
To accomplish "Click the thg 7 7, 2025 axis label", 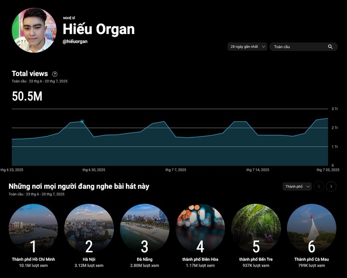I will pos(176,170).
